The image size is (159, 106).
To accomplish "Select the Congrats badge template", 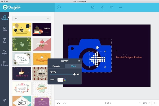I will 42,88.
